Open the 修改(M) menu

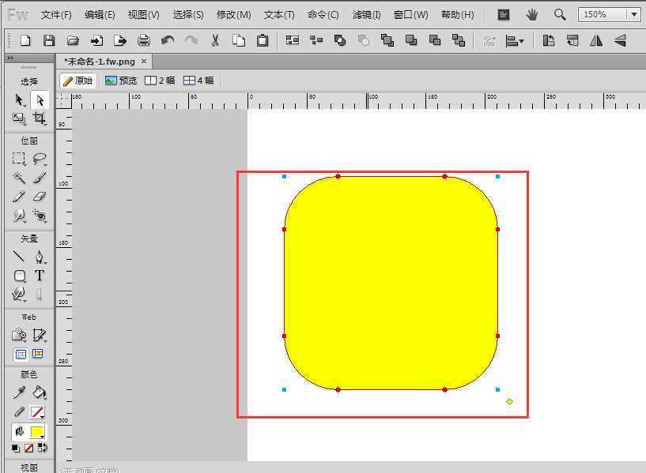[x=233, y=14]
